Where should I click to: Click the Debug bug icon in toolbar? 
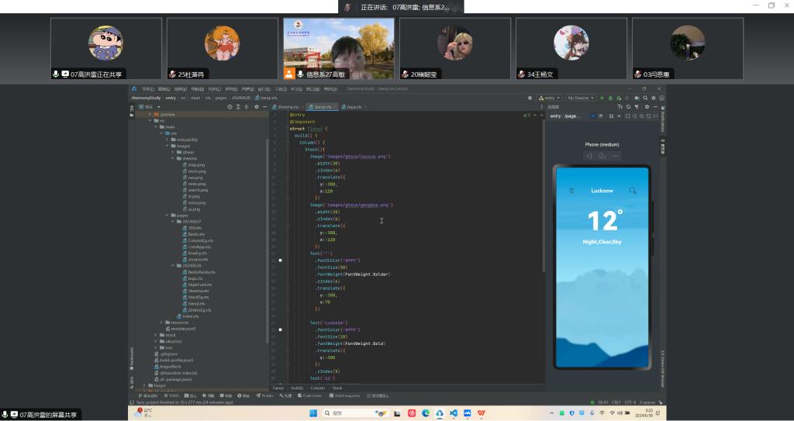pyautogui.click(x=609, y=98)
